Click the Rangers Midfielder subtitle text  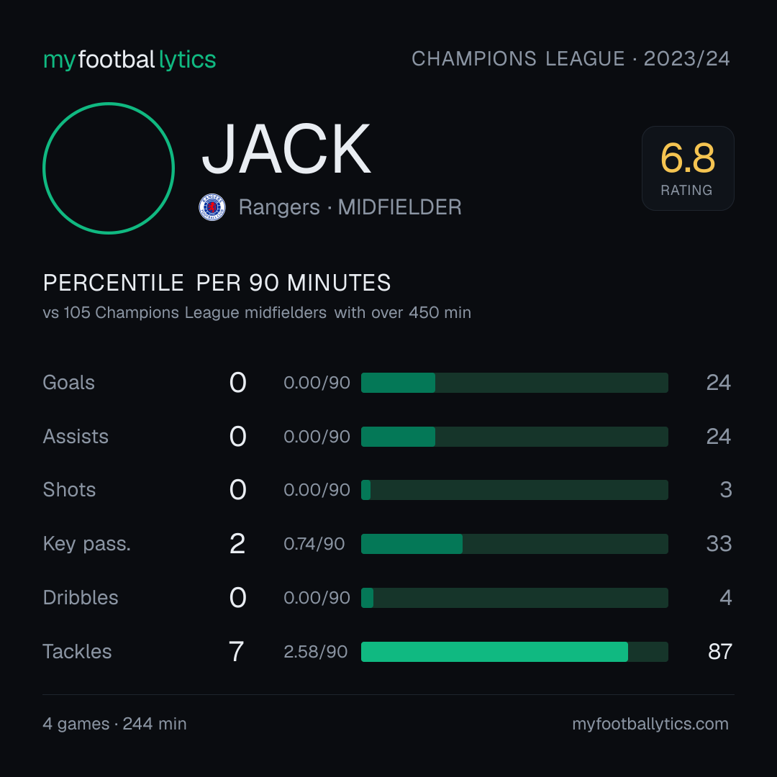350,207
